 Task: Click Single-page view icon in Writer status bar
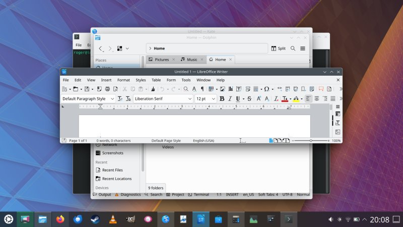click(271, 141)
